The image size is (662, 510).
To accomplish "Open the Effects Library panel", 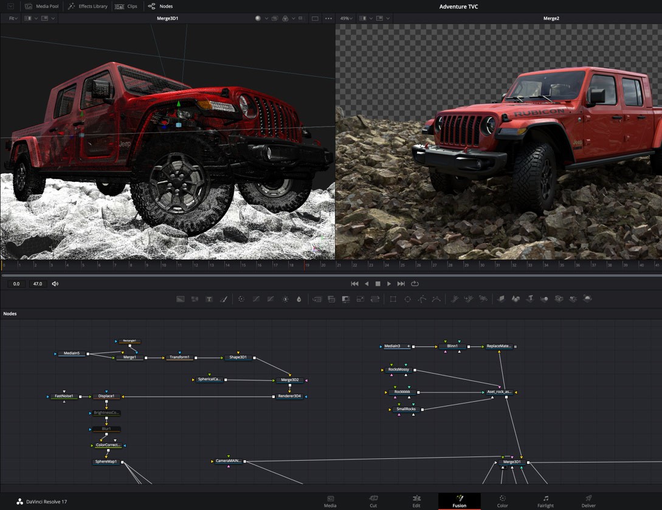I will tap(88, 6).
